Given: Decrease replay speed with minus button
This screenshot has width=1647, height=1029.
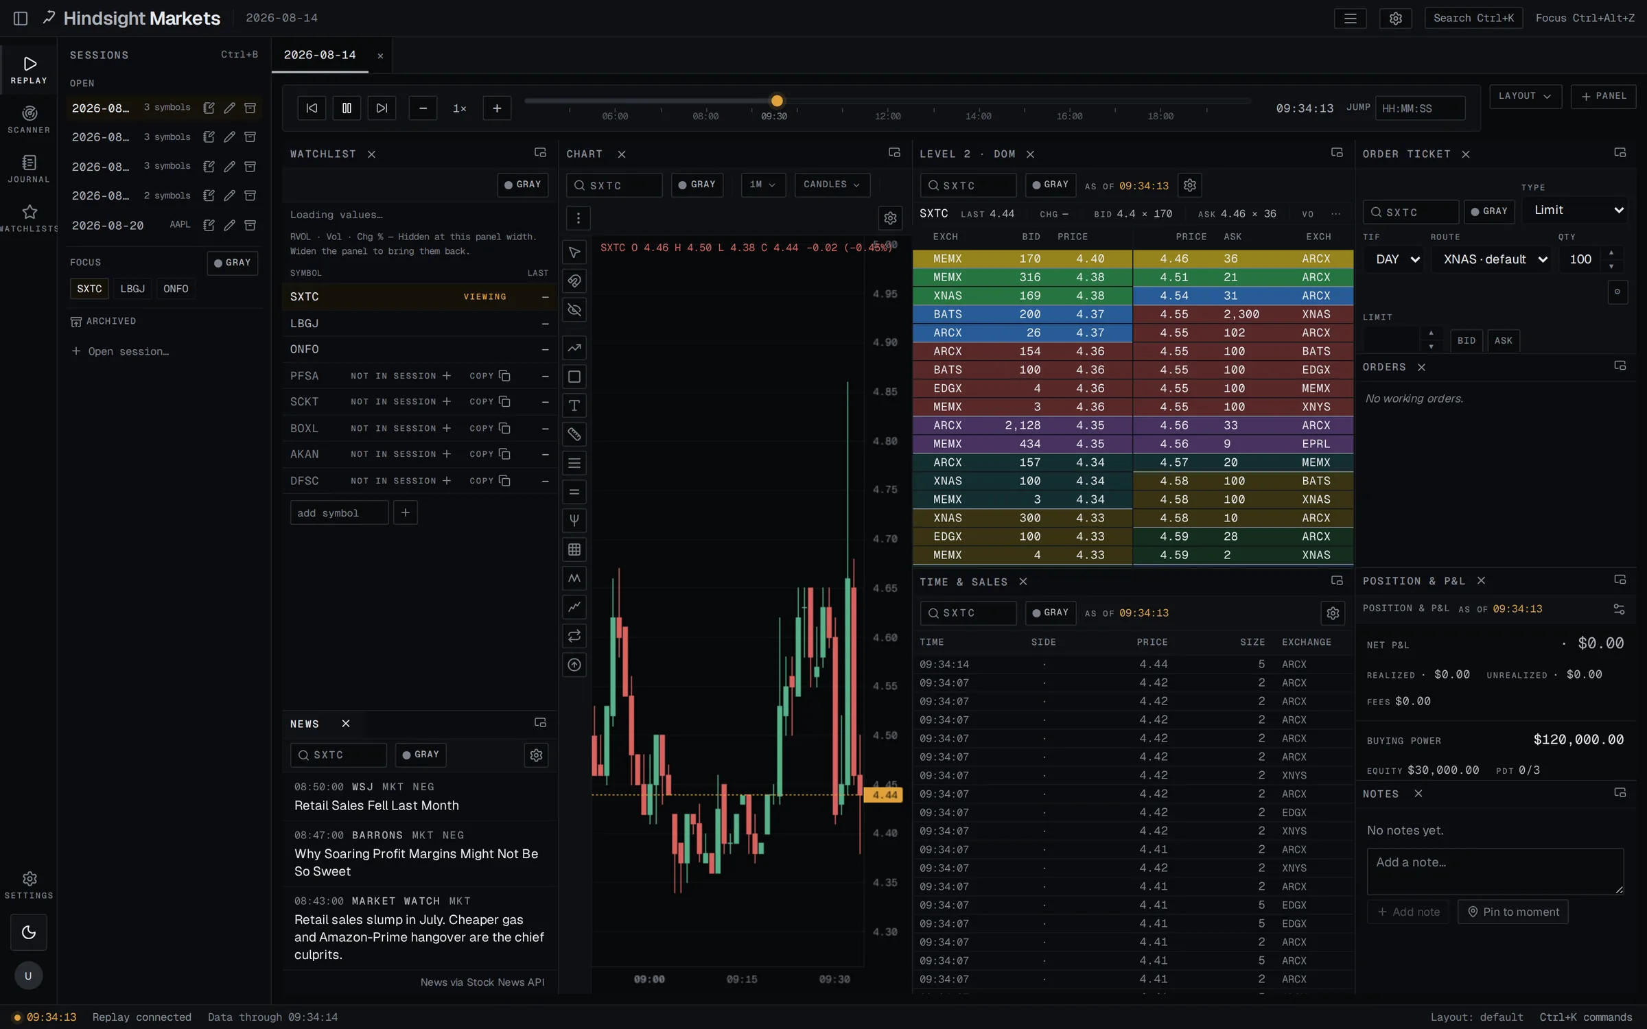Looking at the screenshot, I should (423, 108).
